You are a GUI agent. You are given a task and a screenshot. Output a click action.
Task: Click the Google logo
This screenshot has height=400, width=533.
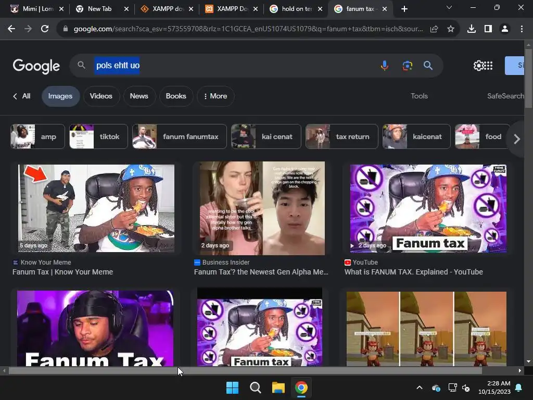coord(36,66)
